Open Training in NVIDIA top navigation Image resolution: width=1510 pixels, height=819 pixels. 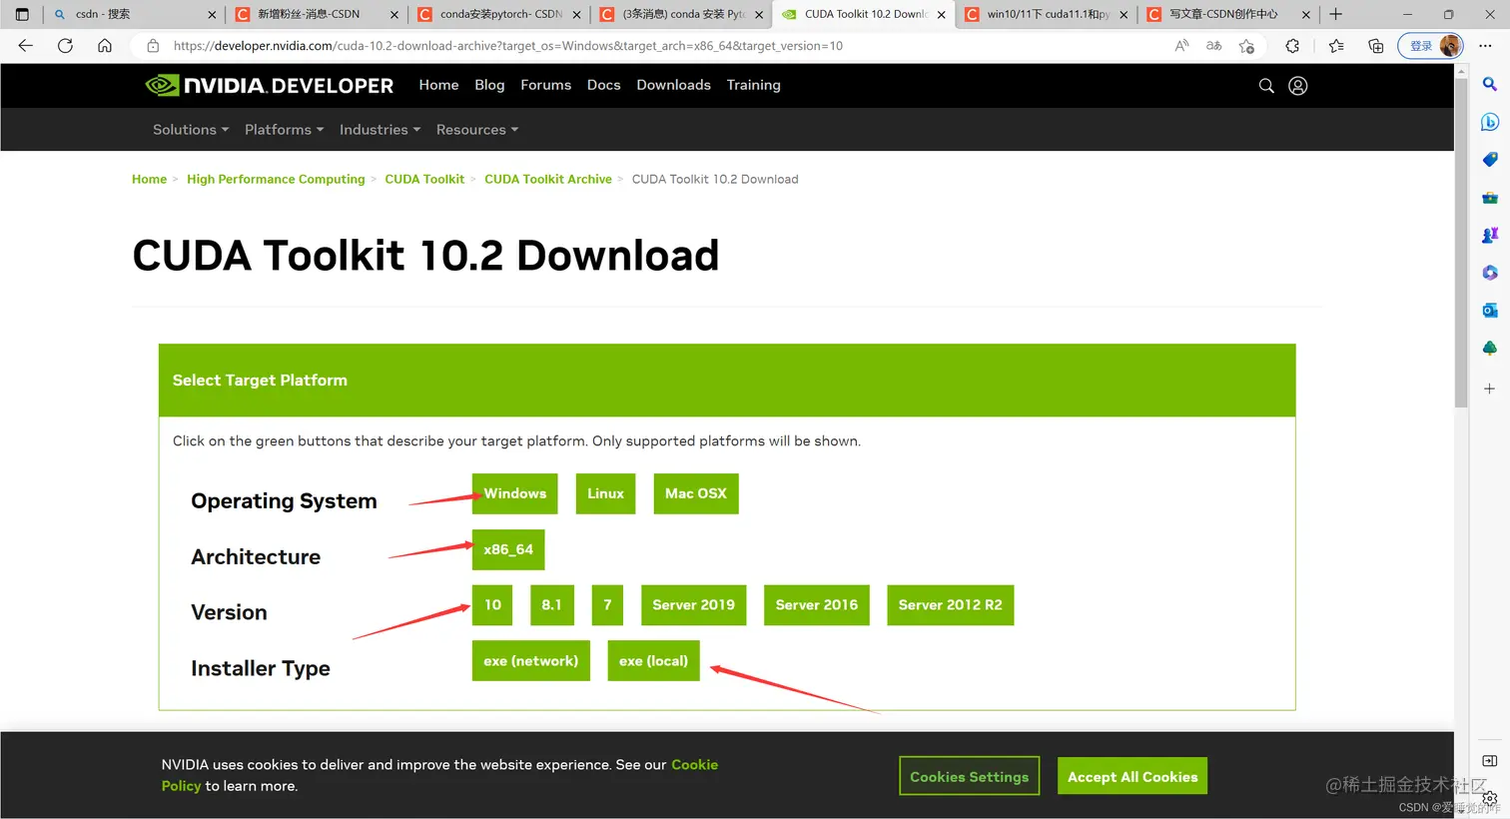pyautogui.click(x=753, y=86)
